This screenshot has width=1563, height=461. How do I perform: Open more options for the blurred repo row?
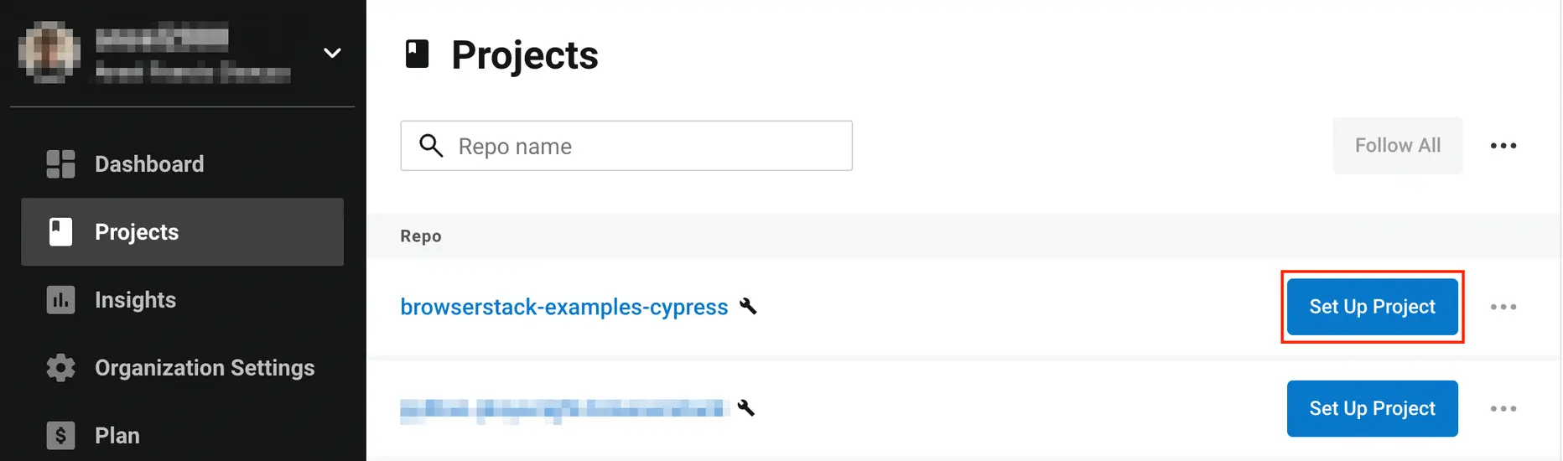coord(1503,408)
